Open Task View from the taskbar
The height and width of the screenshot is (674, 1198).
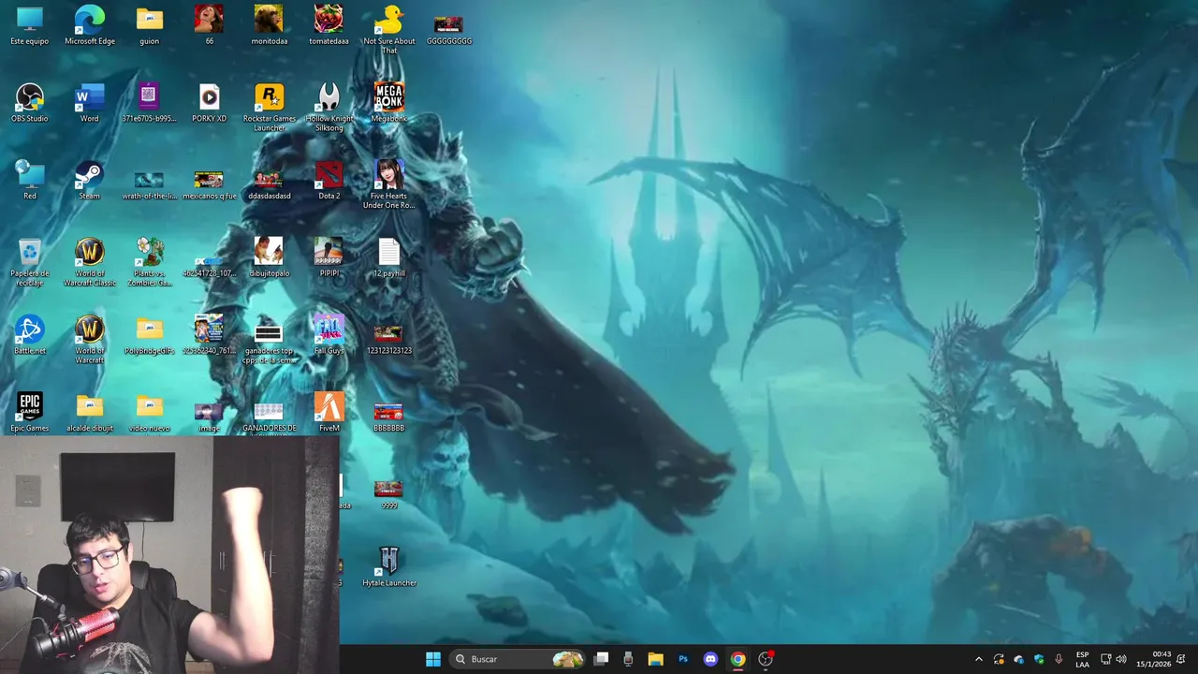coord(602,659)
